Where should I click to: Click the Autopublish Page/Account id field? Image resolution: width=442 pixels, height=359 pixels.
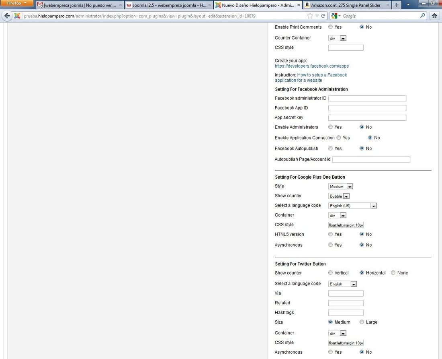coord(371,159)
